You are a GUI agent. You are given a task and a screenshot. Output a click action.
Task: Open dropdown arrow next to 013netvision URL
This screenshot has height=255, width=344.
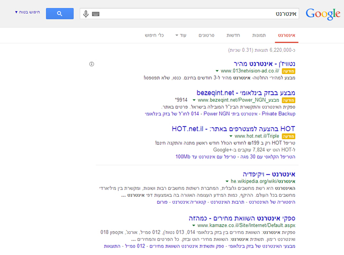pyautogui.click(x=217, y=71)
